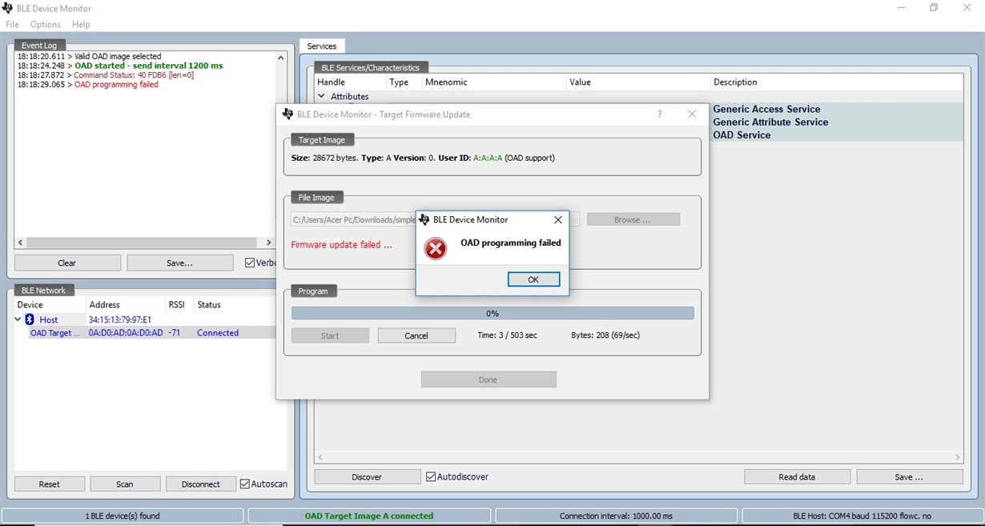The height and width of the screenshot is (526, 985).
Task: Select the BLE Services/Characteristics tab
Action: pyautogui.click(x=371, y=67)
